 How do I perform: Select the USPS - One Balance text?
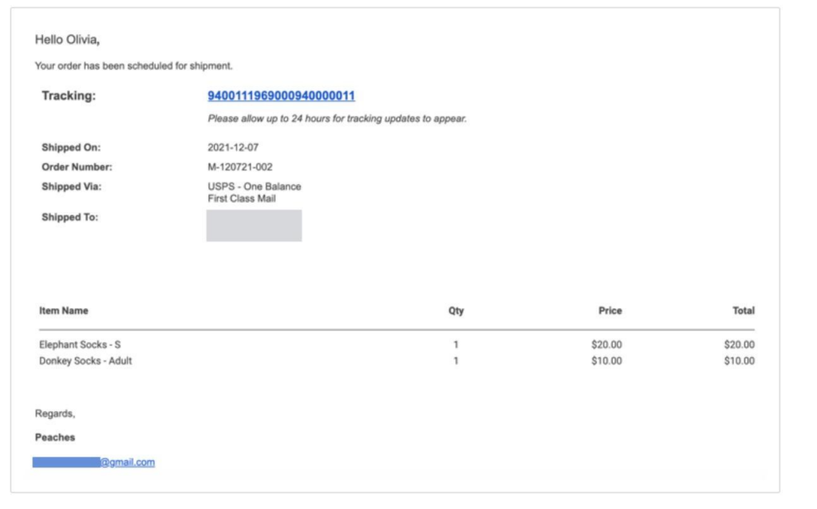pyautogui.click(x=254, y=187)
